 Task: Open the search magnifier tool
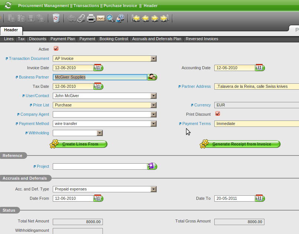110,18
